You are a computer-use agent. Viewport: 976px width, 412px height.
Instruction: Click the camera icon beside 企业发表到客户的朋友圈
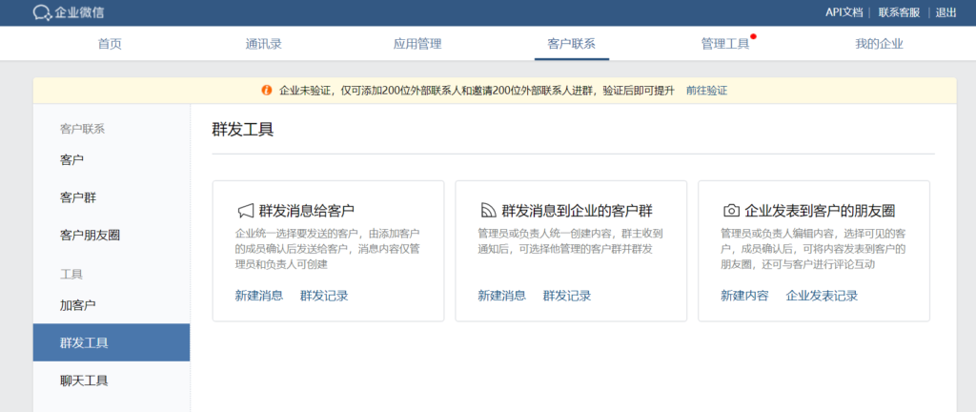point(731,211)
